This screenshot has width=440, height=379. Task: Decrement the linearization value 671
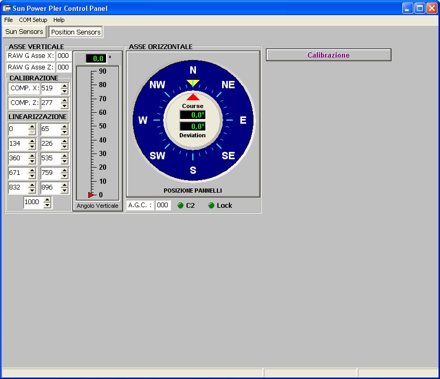(32, 176)
